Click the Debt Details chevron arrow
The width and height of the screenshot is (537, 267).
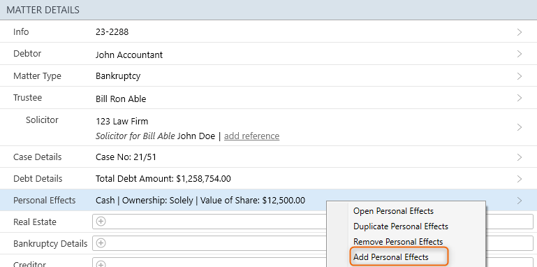tap(520, 179)
